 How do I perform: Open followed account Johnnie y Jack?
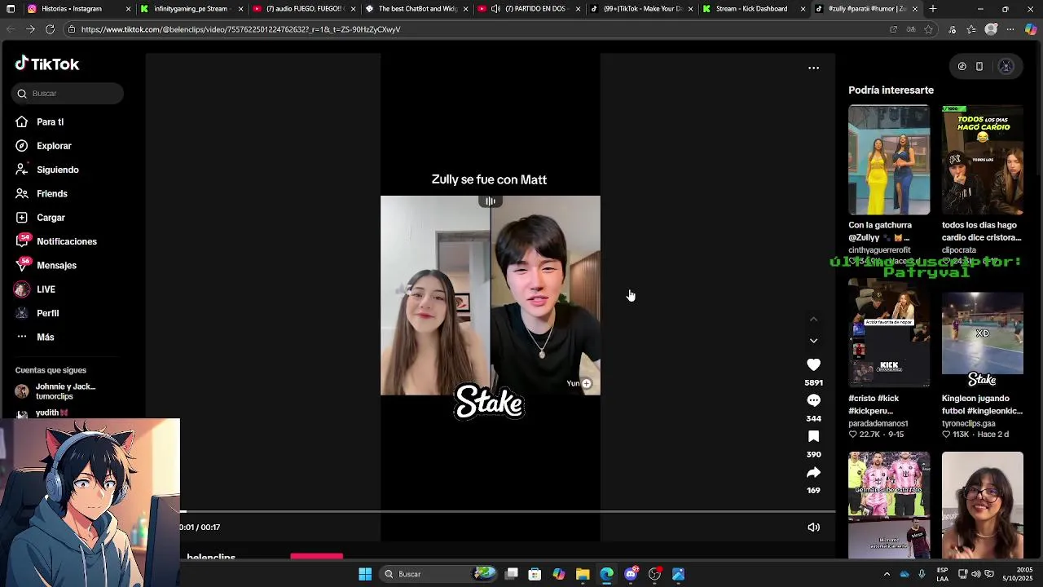pyautogui.click(x=65, y=391)
